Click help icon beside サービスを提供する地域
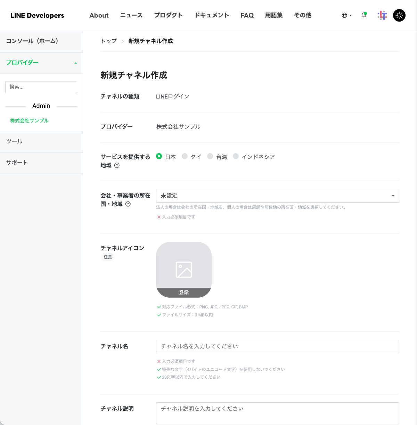The width and height of the screenshot is (417, 425). point(117,165)
